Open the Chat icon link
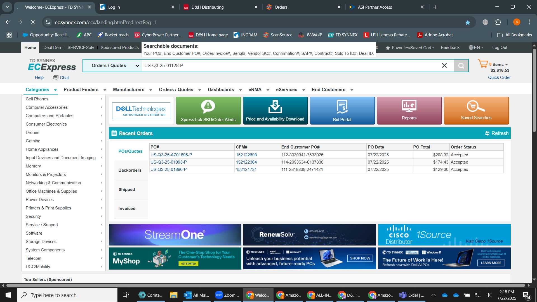Screen dimensions: 537x302 pyautogui.click(x=61, y=77)
